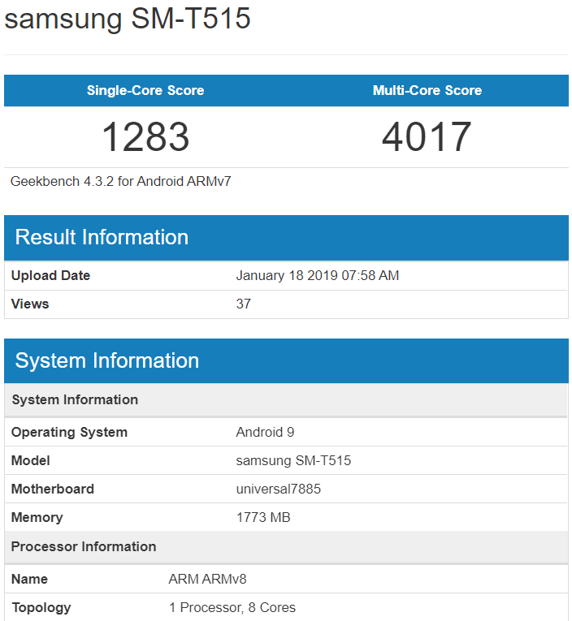This screenshot has height=621, width=572.
Task: Click the Model row label
Action: [31, 460]
